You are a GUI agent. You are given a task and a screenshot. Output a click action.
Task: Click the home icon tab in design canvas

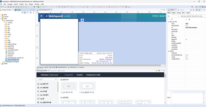pos(82,20)
